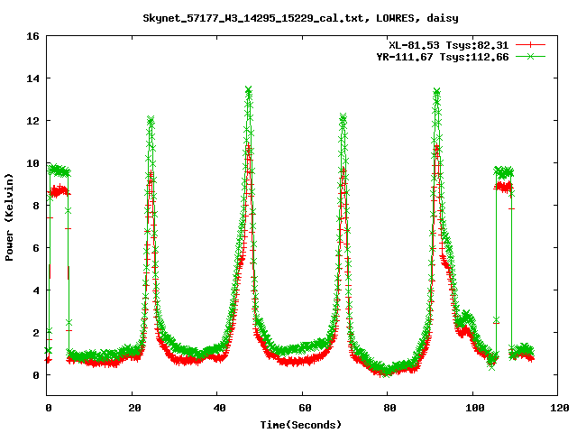Click the Time(Seconds) x-axis label
Screen dimensions: 577x433
click(301, 423)
